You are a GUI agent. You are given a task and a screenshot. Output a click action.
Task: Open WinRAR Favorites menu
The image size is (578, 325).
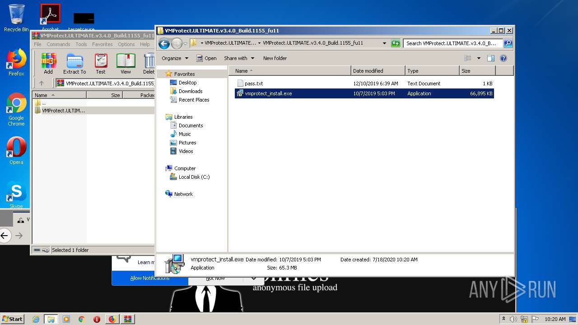pos(103,44)
